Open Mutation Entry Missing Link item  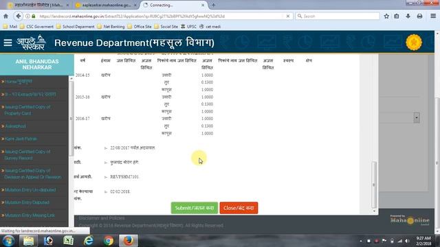[30, 215]
